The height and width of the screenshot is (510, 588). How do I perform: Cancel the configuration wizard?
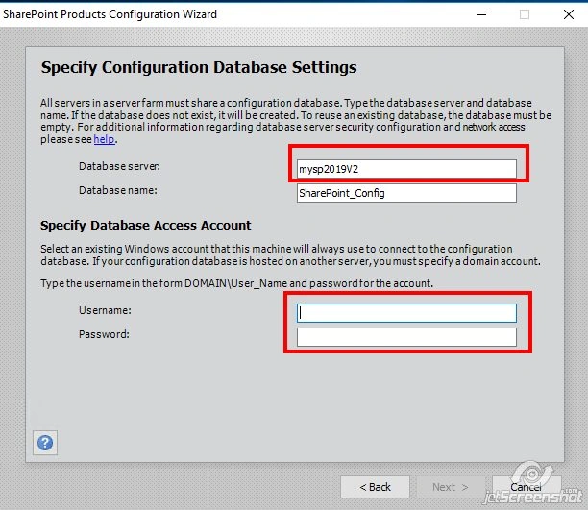point(527,487)
